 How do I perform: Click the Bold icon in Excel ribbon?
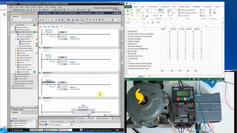coord(137,13)
